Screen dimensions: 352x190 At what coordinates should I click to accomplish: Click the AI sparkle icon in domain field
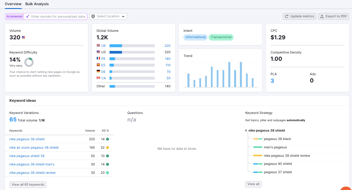[28, 16]
